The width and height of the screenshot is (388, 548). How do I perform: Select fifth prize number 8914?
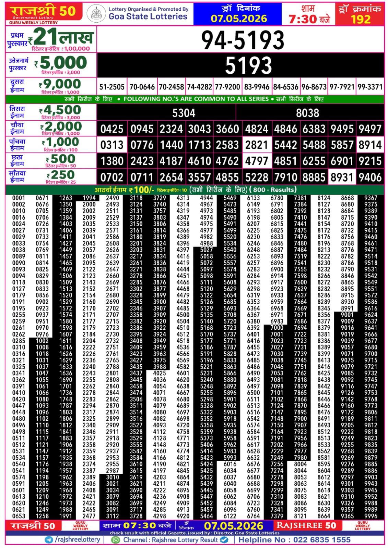[x=370, y=145]
